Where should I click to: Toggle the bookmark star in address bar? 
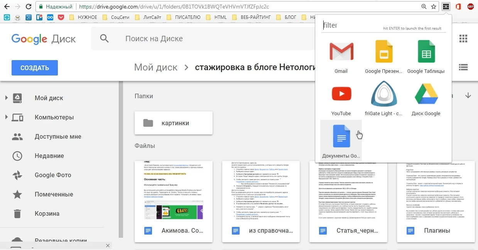433,7
